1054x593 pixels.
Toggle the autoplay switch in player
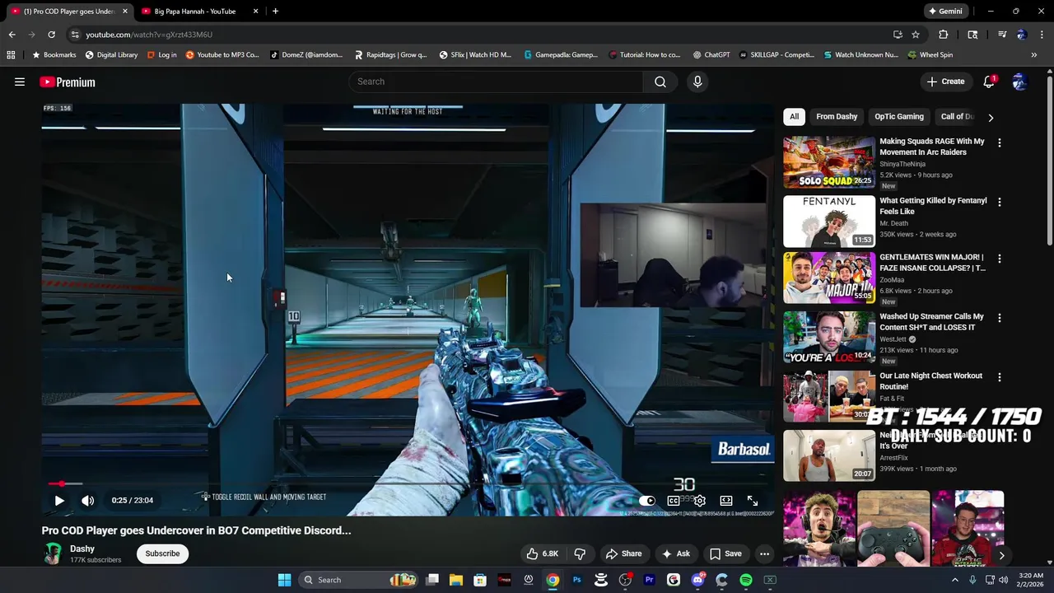(647, 500)
